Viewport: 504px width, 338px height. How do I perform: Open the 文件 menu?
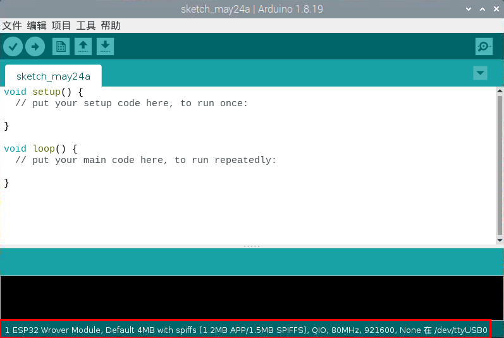click(12, 25)
